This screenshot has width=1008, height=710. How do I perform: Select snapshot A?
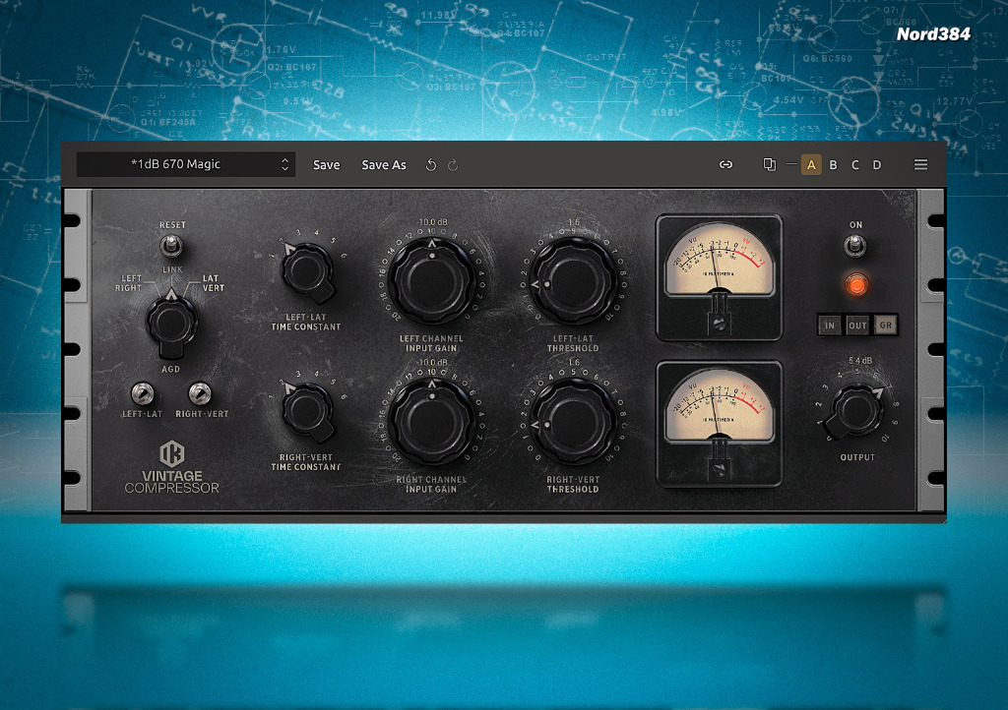[x=811, y=165]
